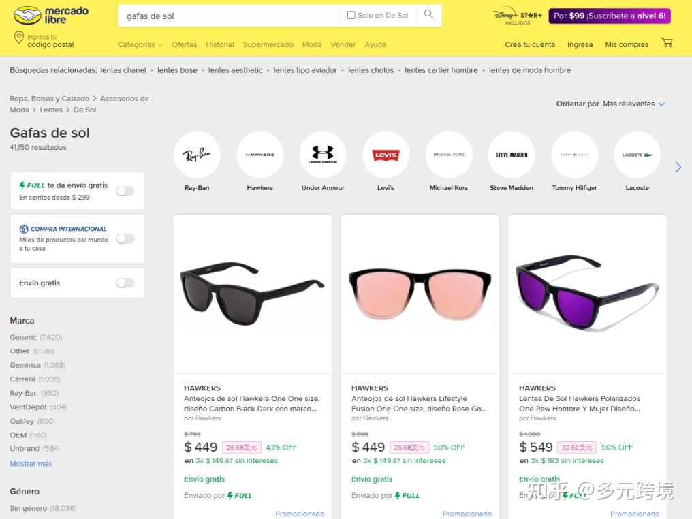Screen dimensions: 692x519
Task: Filter by Generic brand
Action: pos(35,337)
